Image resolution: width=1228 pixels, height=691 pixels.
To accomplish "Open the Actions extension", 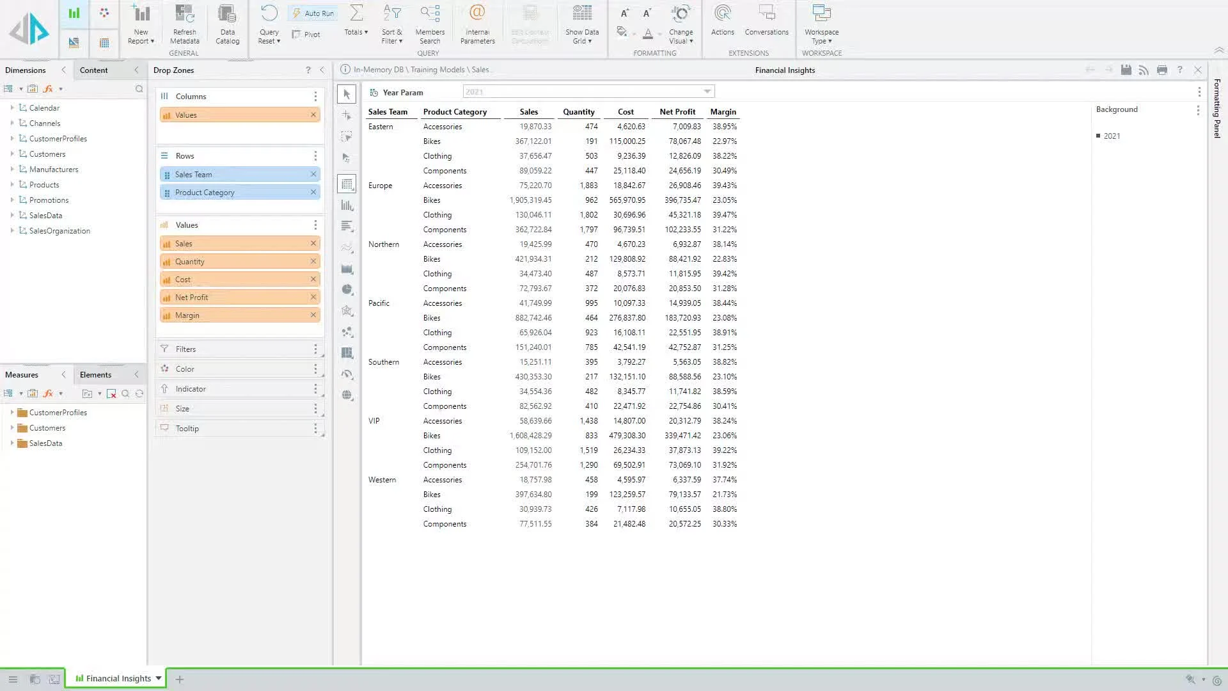I will point(722,14).
